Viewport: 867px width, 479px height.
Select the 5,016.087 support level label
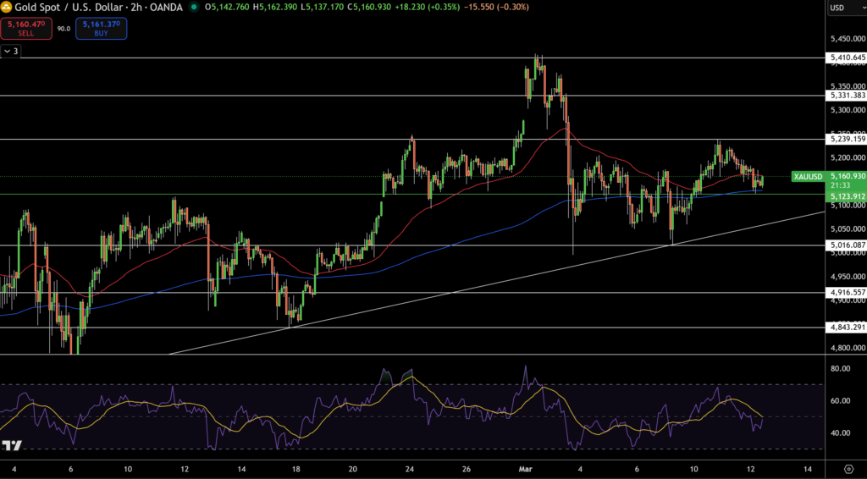tap(845, 245)
